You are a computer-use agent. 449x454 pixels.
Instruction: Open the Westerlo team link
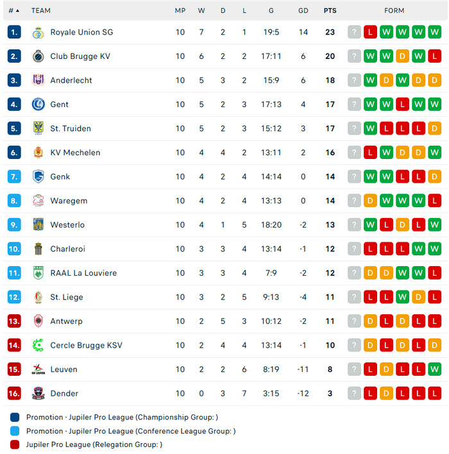pyautogui.click(x=67, y=225)
